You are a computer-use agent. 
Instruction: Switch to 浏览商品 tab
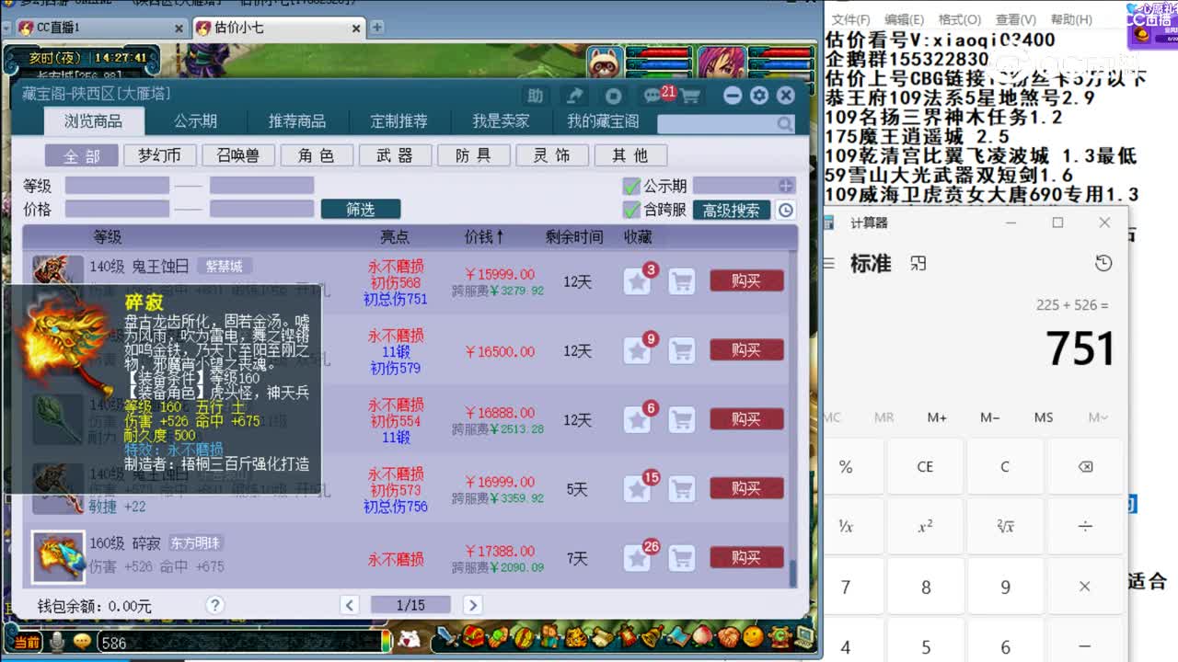click(92, 121)
